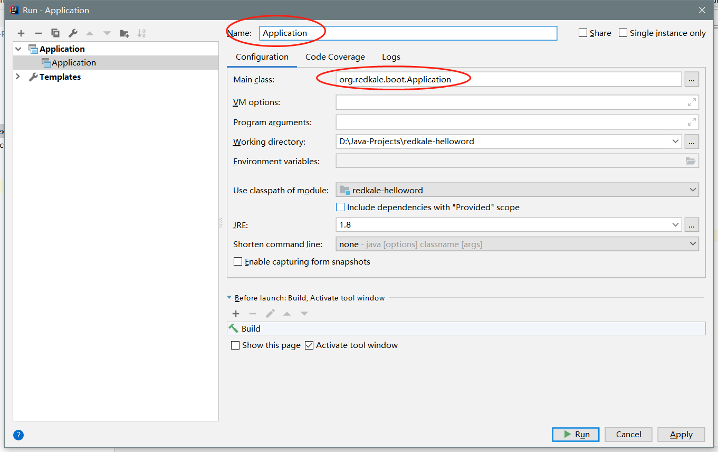718x452 pixels.
Task: Expand the Templates tree node
Action: click(18, 77)
